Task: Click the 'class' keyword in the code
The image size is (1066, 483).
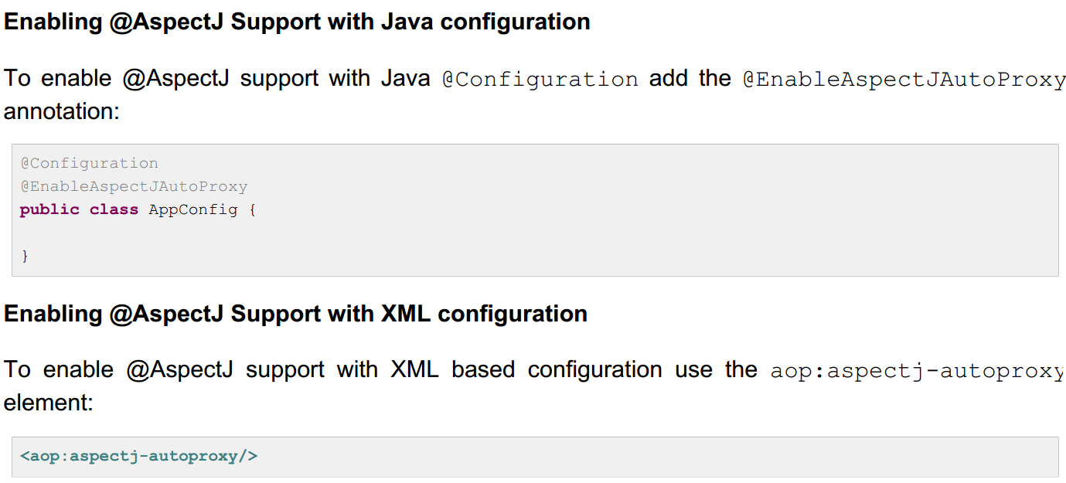Action: [x=114, y=209]
